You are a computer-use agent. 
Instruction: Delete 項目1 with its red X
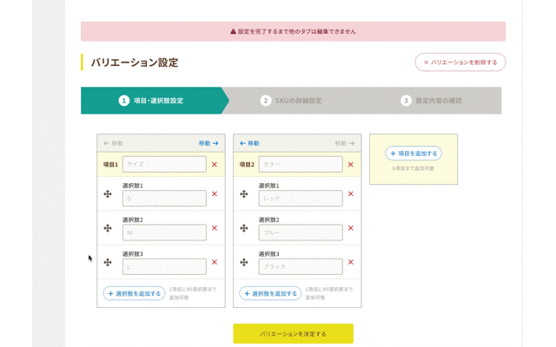[215, 164]
